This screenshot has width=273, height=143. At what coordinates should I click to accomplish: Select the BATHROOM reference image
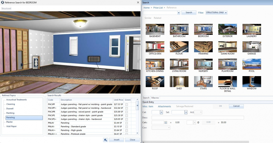tap(179, 29)
